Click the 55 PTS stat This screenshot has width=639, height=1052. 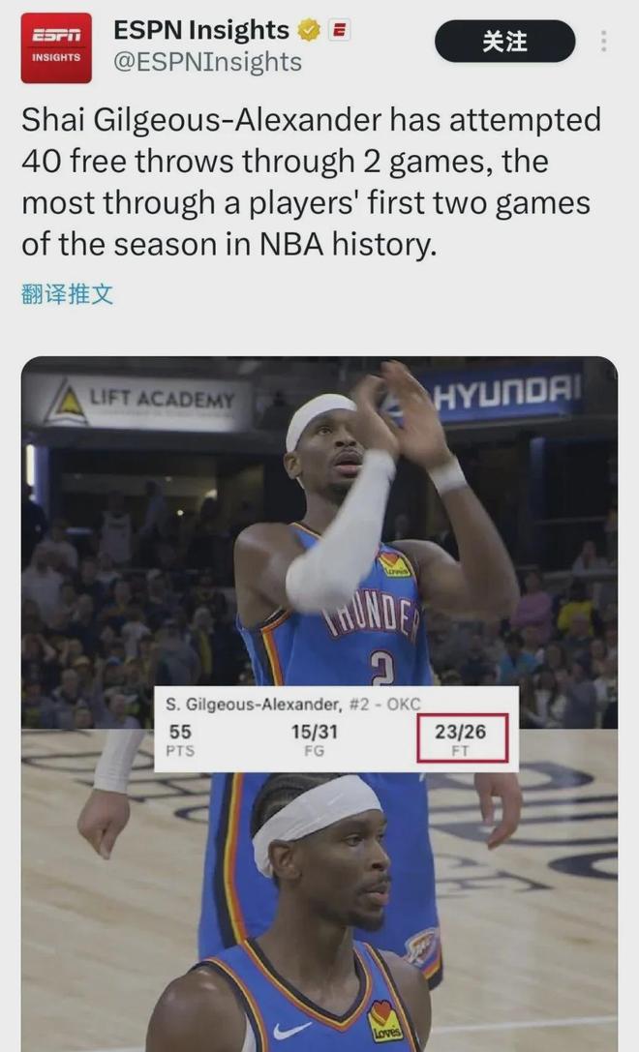click(180, 739)
